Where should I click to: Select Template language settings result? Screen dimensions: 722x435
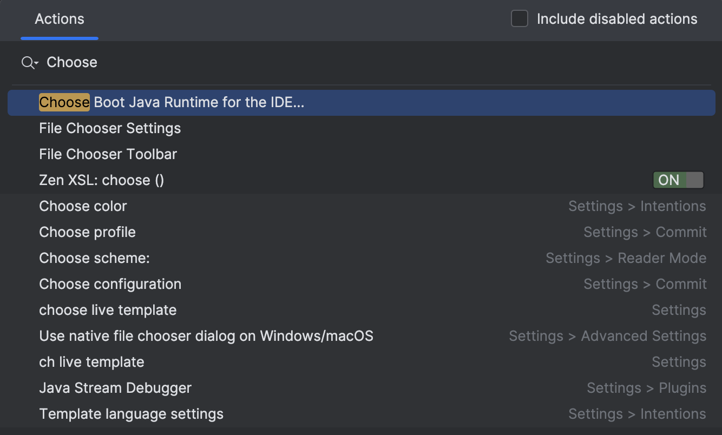click(x=131, y=414)
